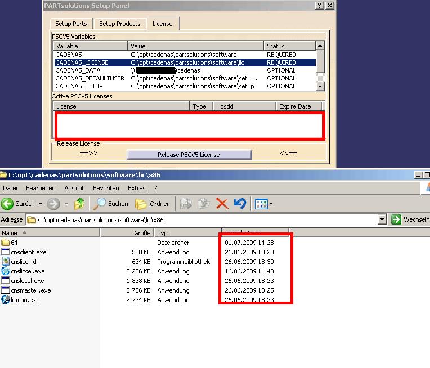This screenshot has height=368, width=430.
Task: Toggle the Ordner folders pane button
Action: 152,204
